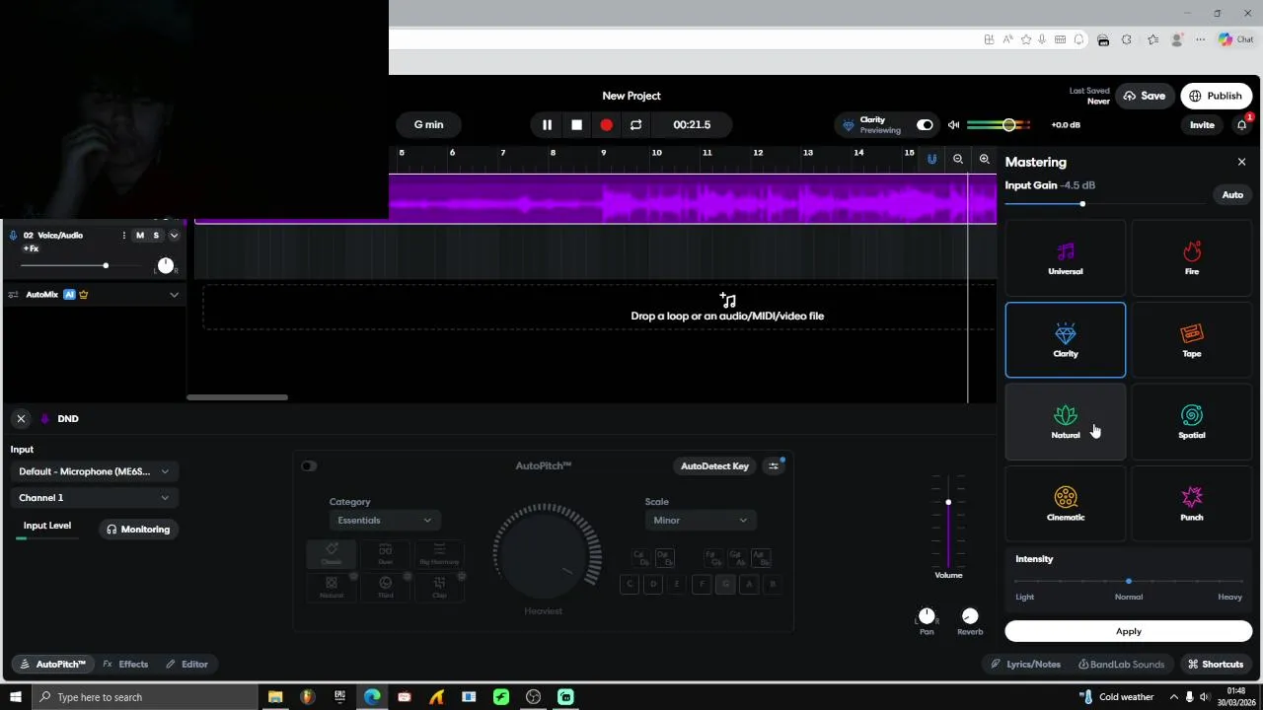Screen dimensions: 1263x710
Task: Open BandLab Sounds
Action: 1121,665
